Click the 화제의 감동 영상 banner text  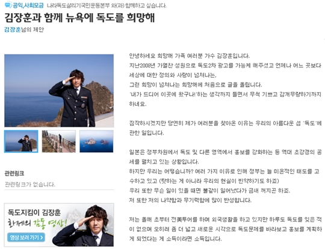tap(37, 224)
